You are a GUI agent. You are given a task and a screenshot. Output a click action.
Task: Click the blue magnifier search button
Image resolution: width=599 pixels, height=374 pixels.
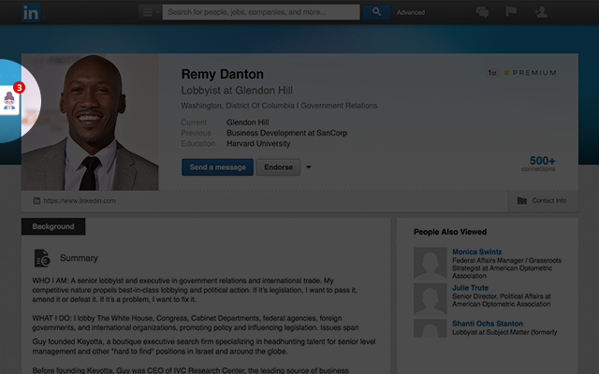click(x=376, y=12)
